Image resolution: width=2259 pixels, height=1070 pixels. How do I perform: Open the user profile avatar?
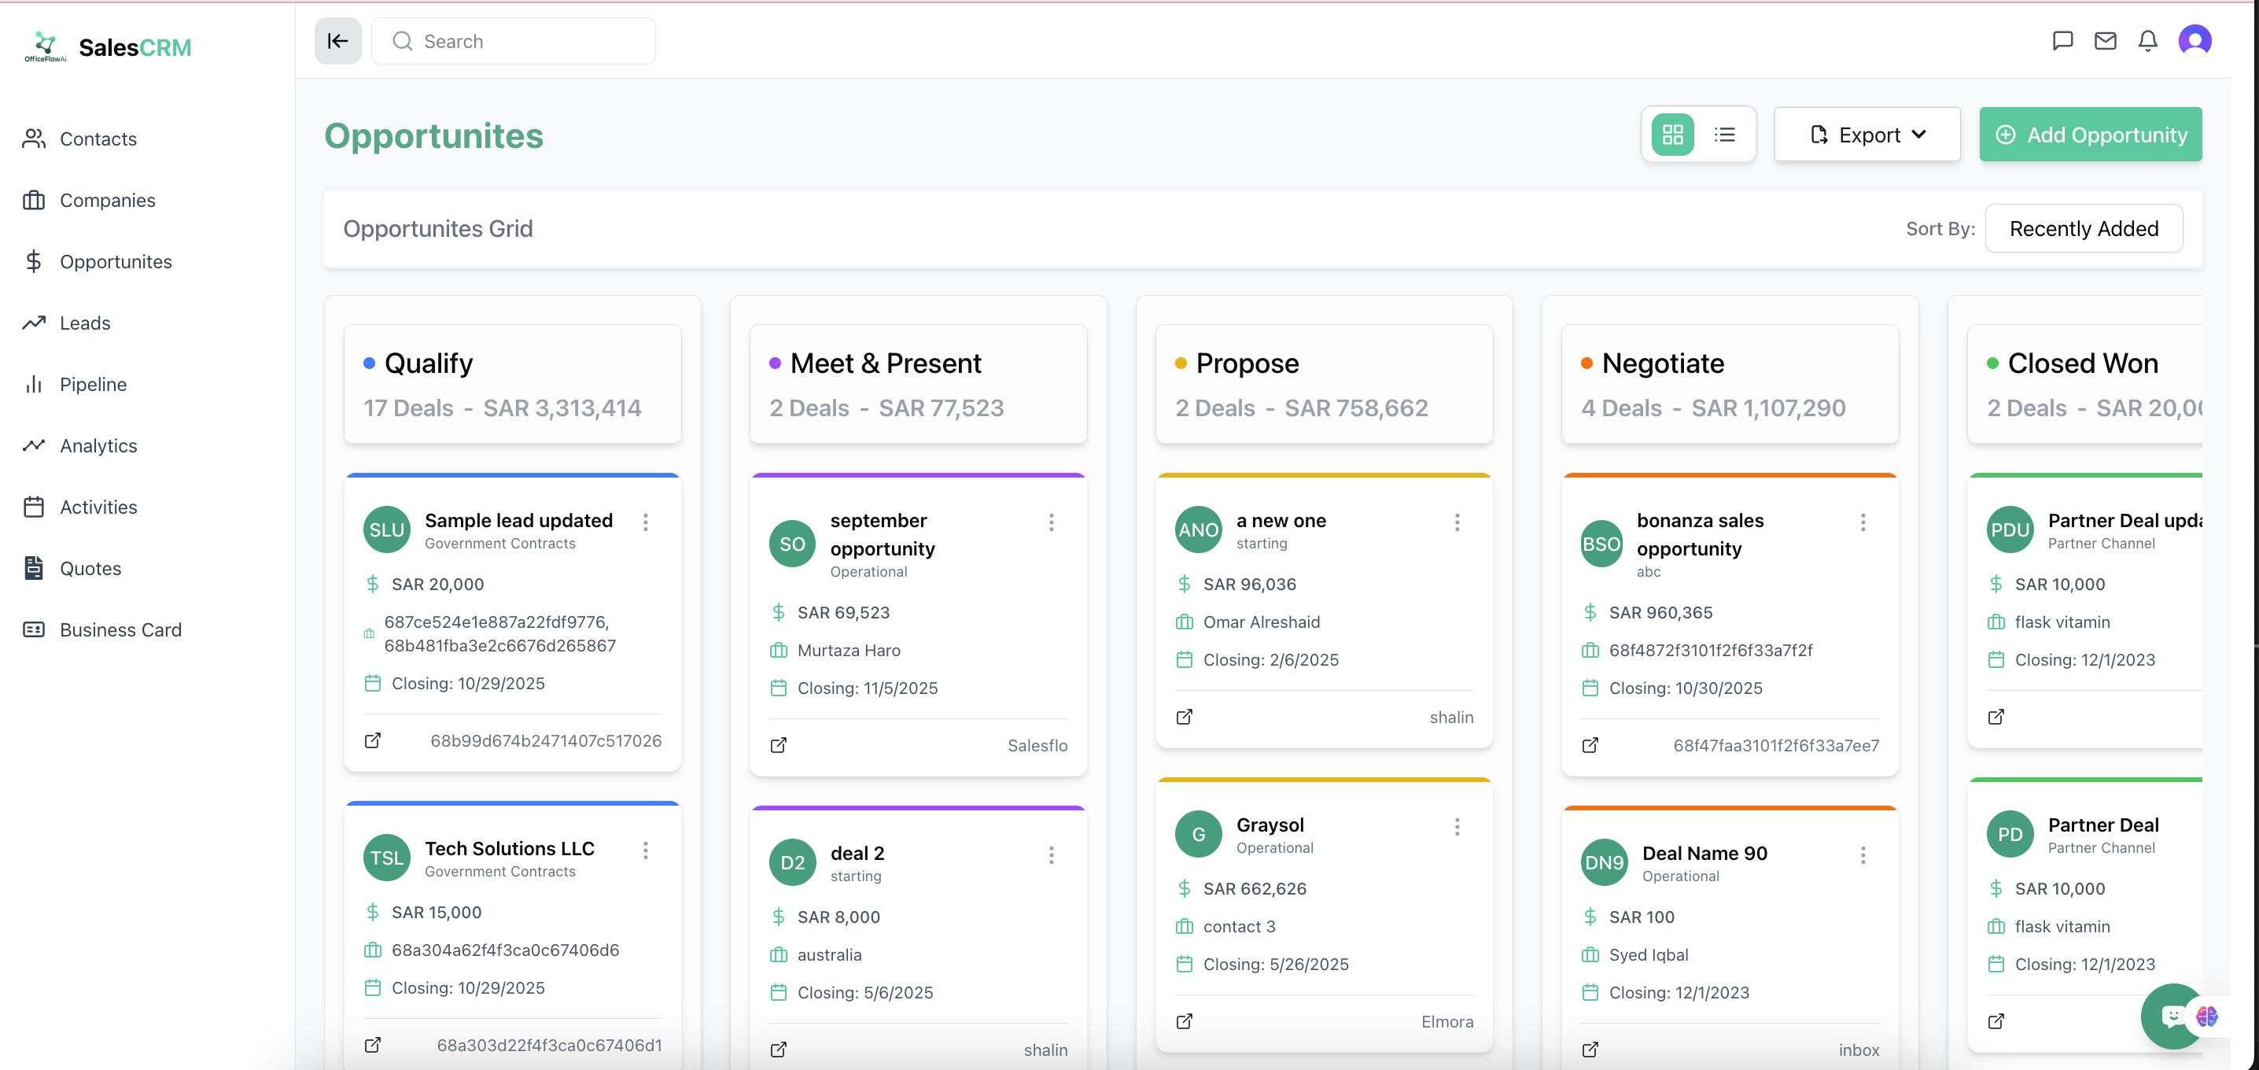(2194, 41)
